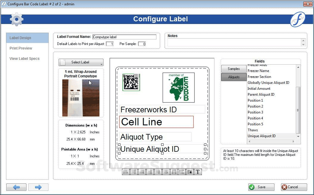Toggle the Aliquots fields button
314x195 pixels.
234,77
